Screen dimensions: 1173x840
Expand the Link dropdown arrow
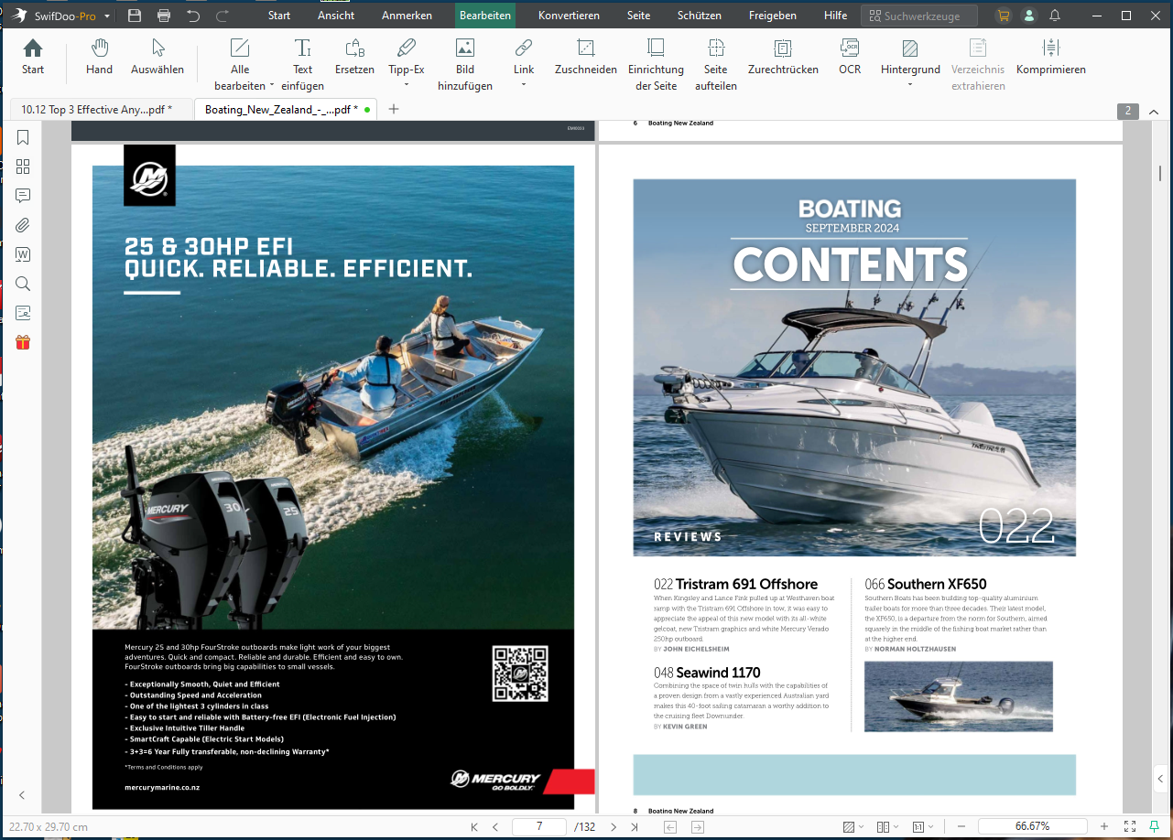(524, 86)
